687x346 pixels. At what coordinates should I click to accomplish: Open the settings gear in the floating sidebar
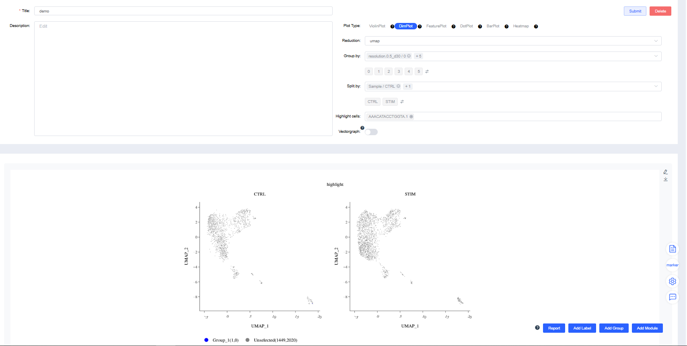click(672, 281)
